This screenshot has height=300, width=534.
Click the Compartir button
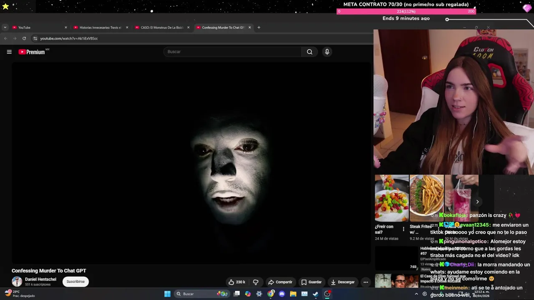click(x=280, y=282)
